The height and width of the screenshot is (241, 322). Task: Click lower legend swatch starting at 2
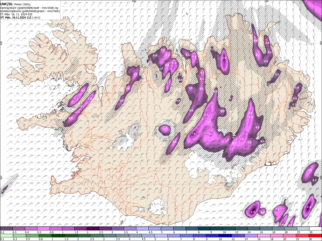point(84,235)
